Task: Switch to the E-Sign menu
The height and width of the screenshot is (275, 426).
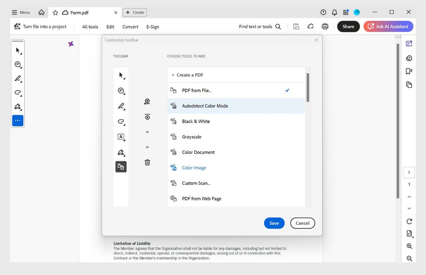Action: tap(153, 27)
